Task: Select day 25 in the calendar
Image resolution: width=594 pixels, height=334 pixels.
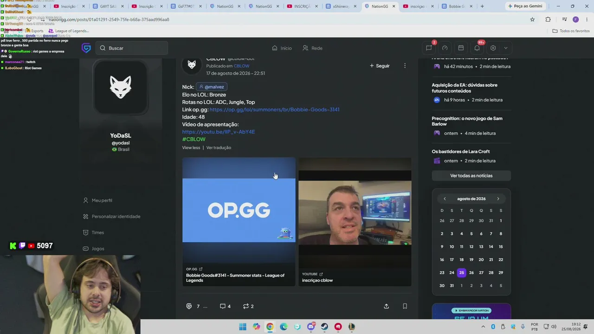Action: click(x=461, y=273)
